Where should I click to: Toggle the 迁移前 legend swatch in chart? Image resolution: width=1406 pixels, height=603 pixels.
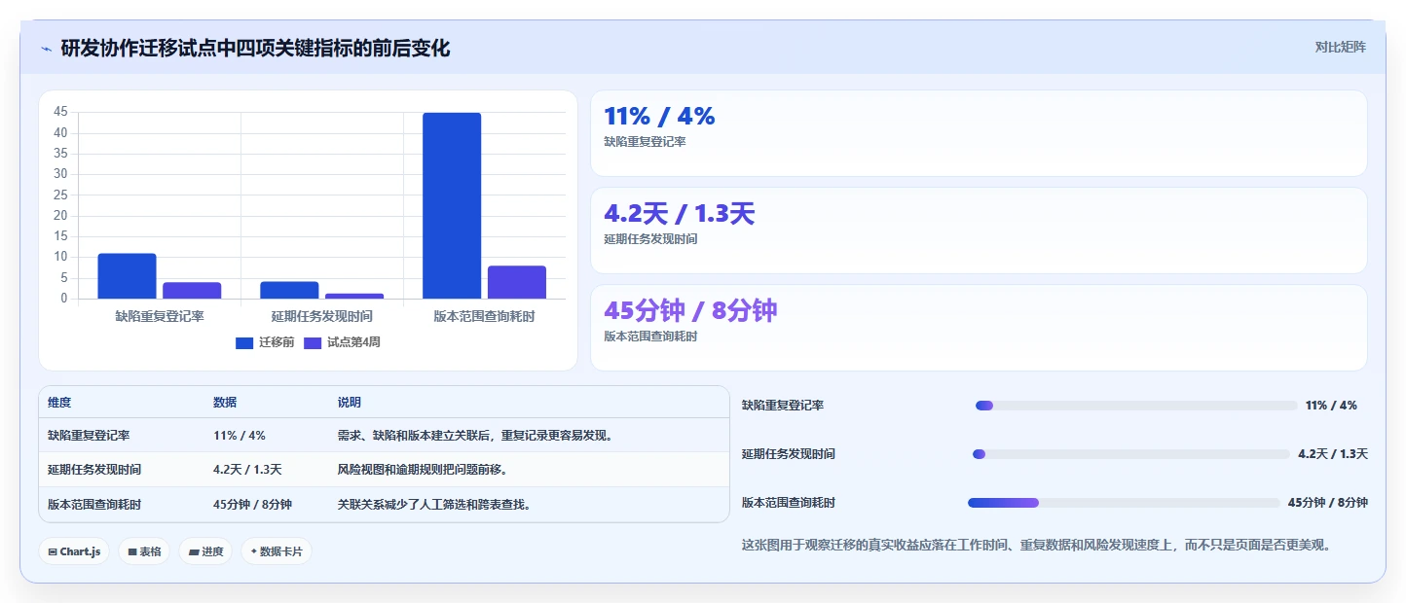(x=244, y=342)
